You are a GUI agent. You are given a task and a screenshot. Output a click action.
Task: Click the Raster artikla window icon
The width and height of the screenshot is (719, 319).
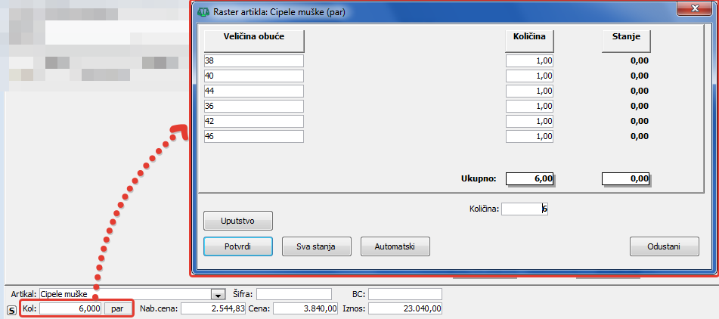[x=203, y=11]
